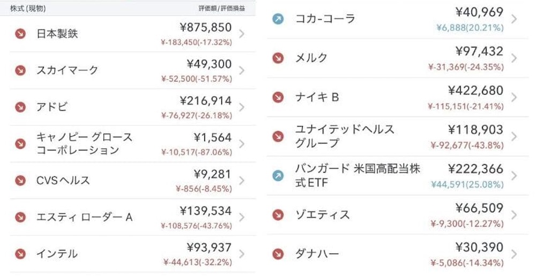Click the red down-arrow icon beside スカイマーク
The image size is (536, 279).
20,70
